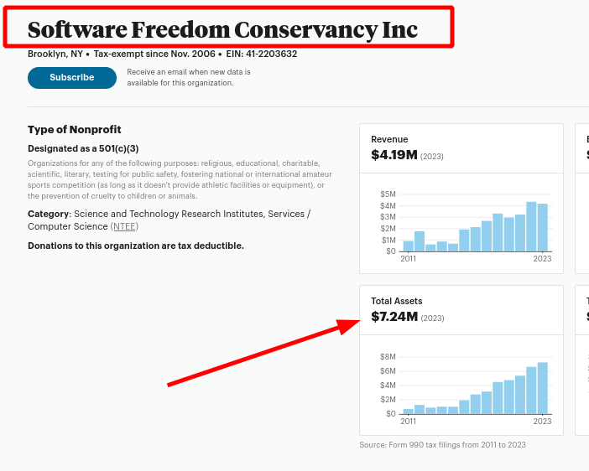
Task: Click the first bar in Revenue chart
Action: [x=409, y=246]
